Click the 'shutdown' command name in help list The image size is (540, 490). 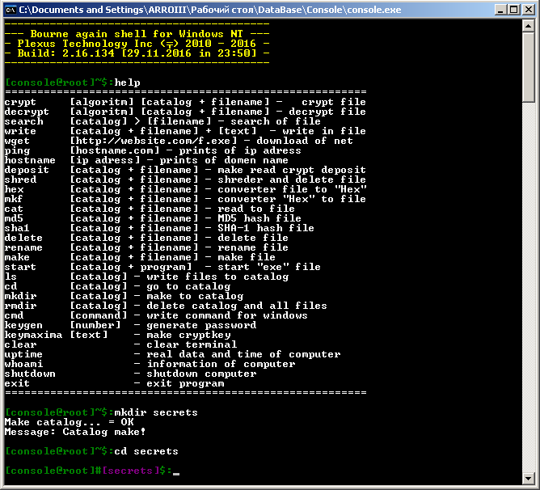30,374
